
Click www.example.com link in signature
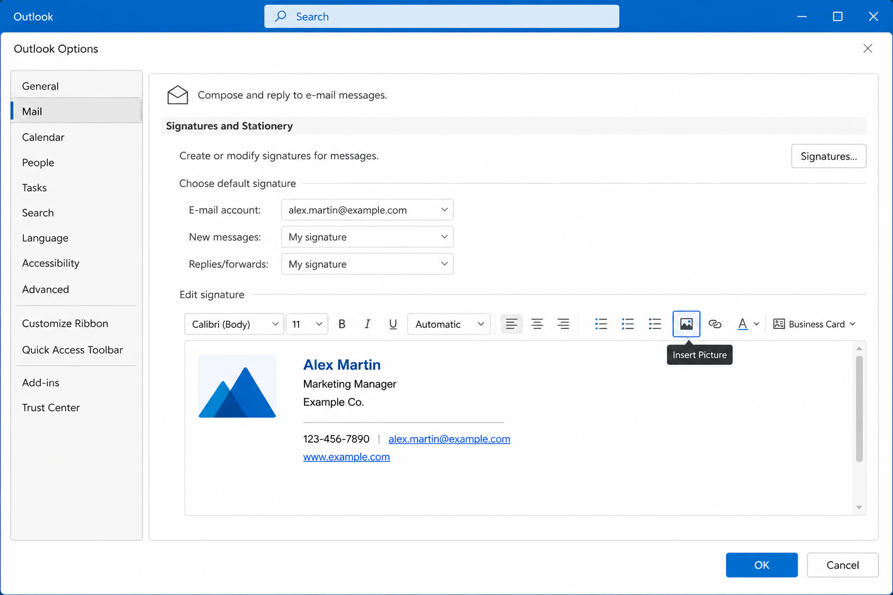click(347, 457)
